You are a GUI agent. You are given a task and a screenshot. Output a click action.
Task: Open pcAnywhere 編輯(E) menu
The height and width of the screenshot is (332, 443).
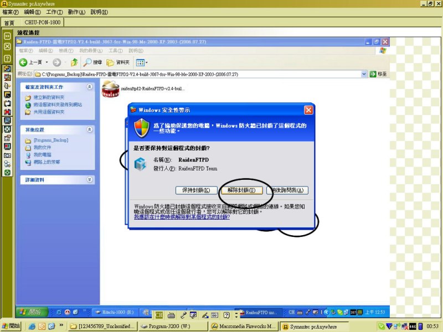[33, 12]
